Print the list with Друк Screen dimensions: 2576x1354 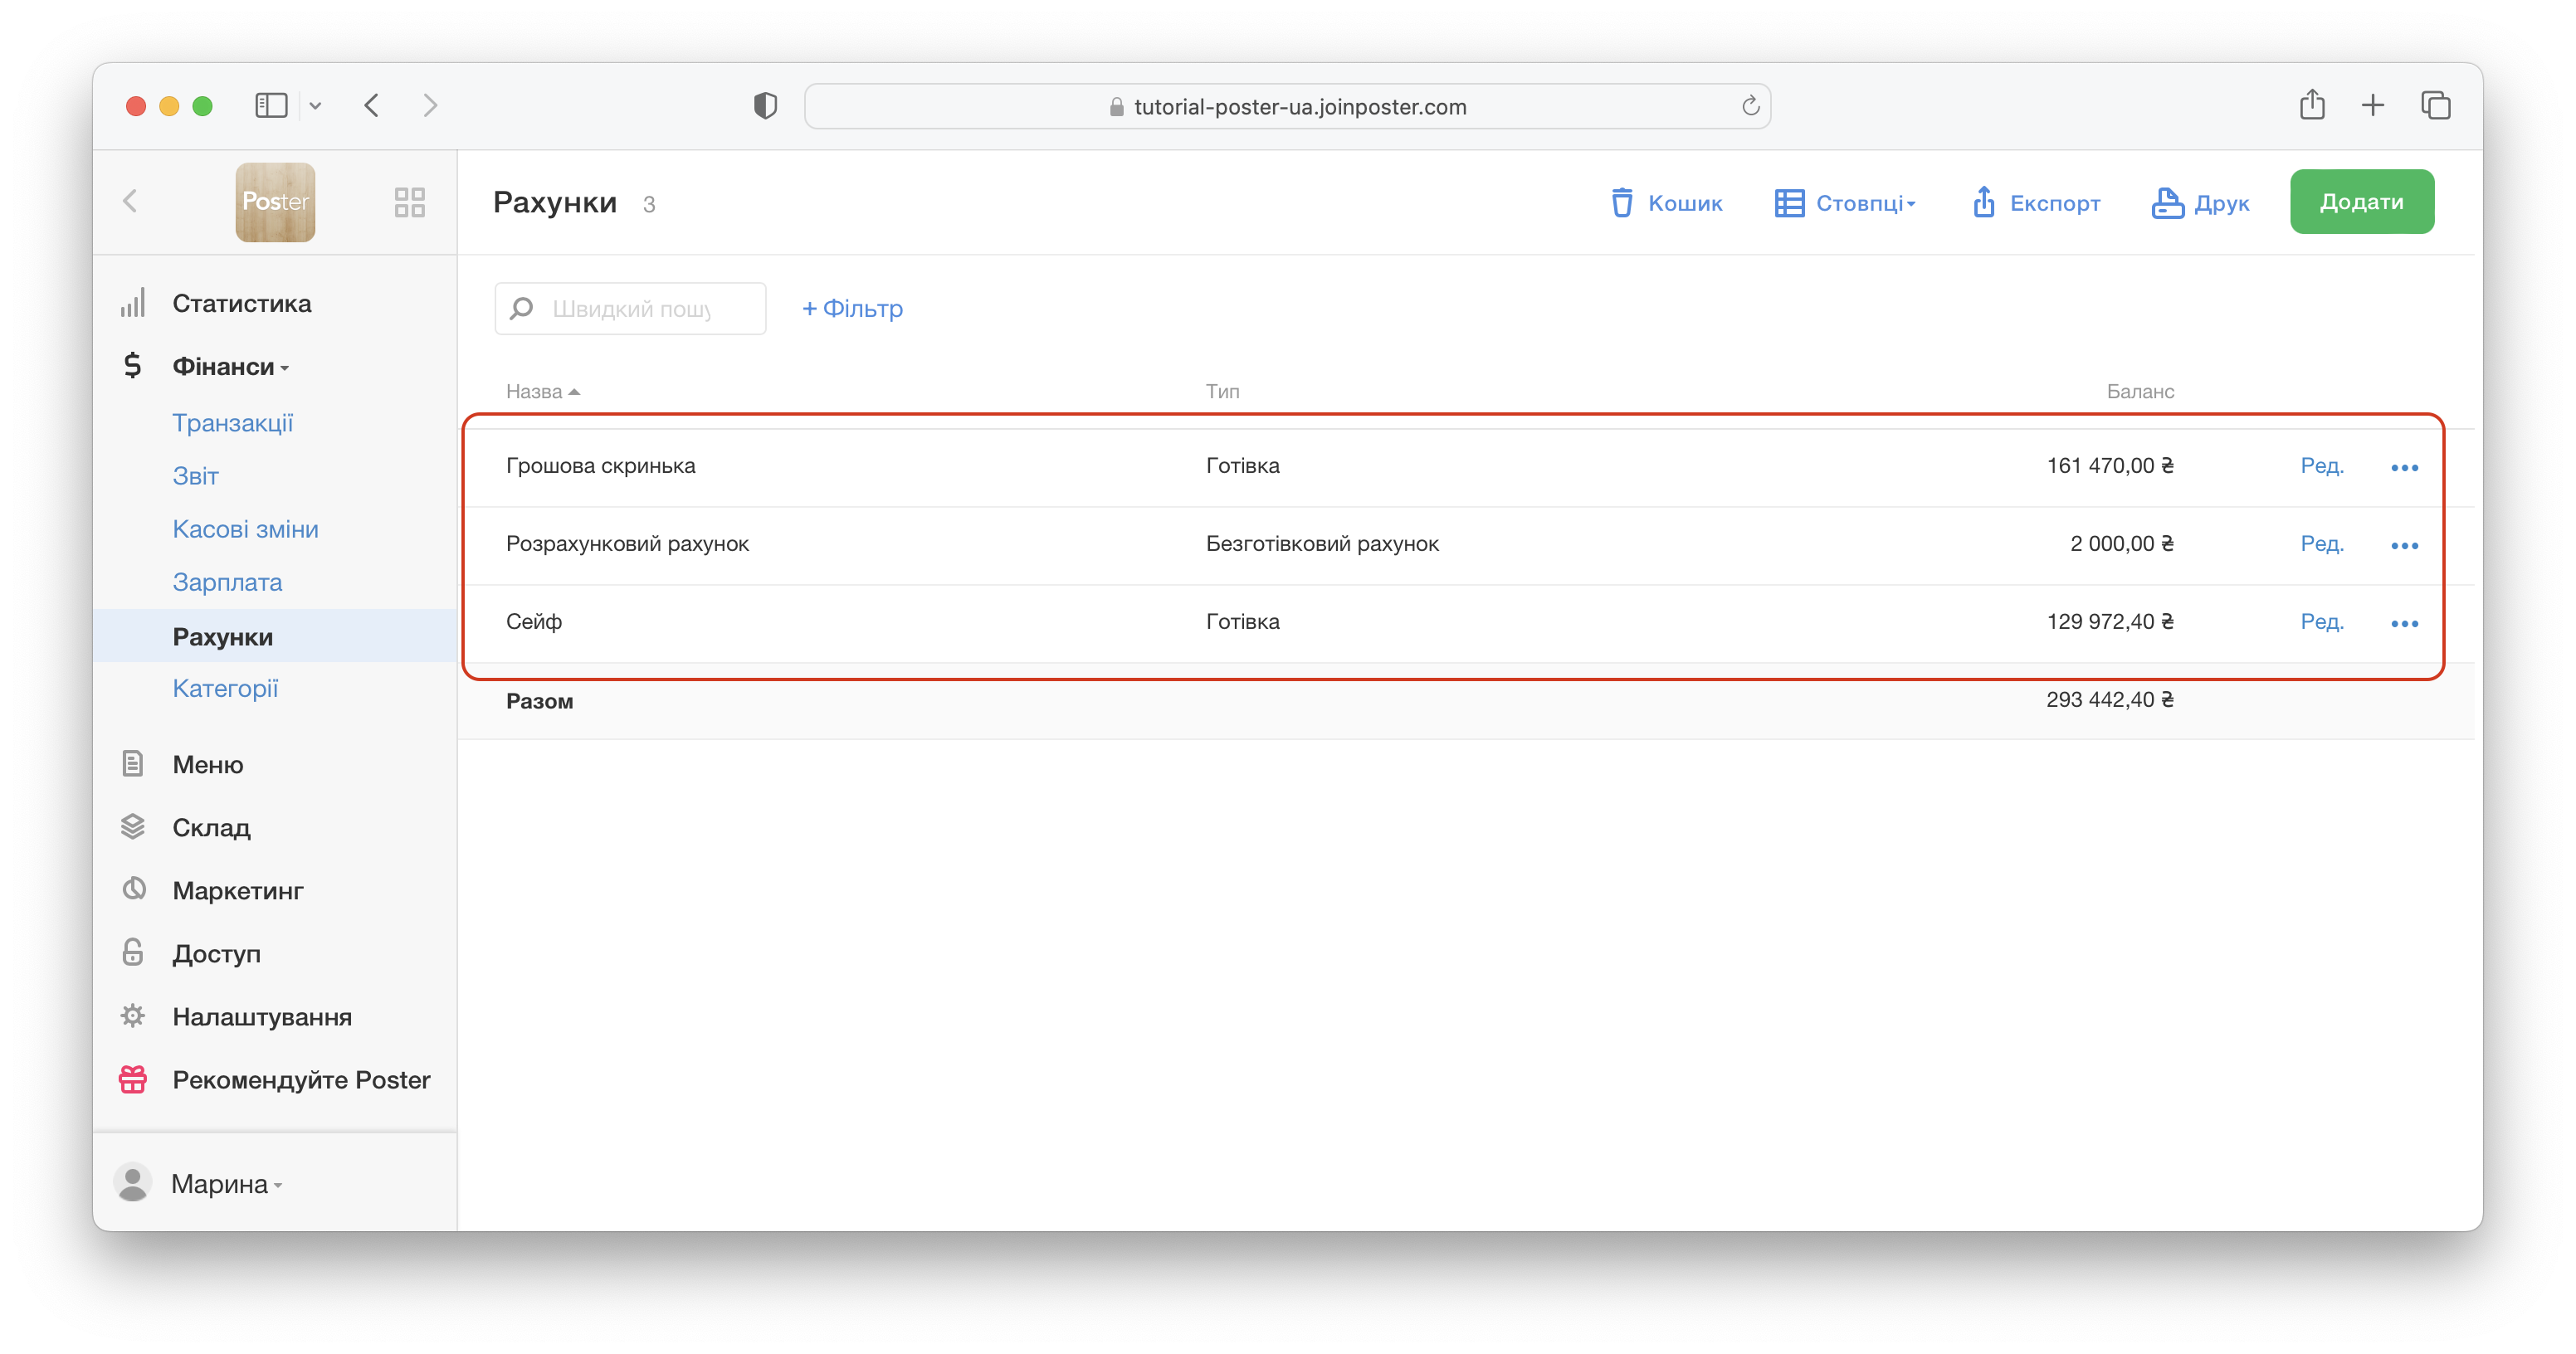tap(2200, 203)
